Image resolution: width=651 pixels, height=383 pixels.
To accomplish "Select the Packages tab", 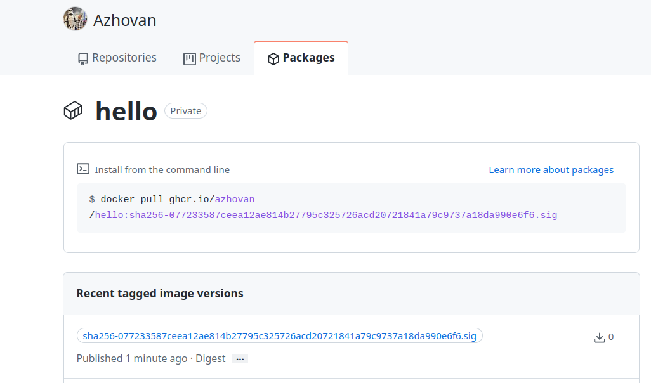I will click(x=301, y=58).
